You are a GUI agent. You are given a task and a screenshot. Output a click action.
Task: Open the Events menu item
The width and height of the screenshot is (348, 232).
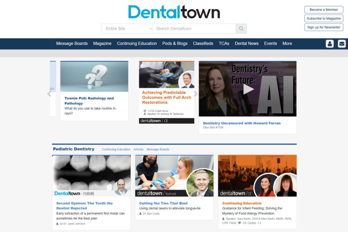coord(270,43)
